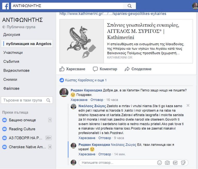
Task: Insert a GIF in the reply
Action: (175, 163)
